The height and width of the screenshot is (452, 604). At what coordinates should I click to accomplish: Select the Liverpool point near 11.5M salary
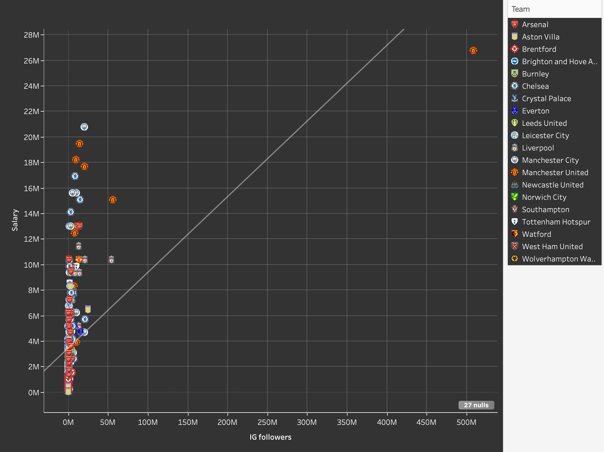[x=79, y=246]
